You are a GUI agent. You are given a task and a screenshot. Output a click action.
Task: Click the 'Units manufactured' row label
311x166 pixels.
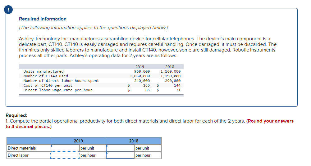point(43,71)
